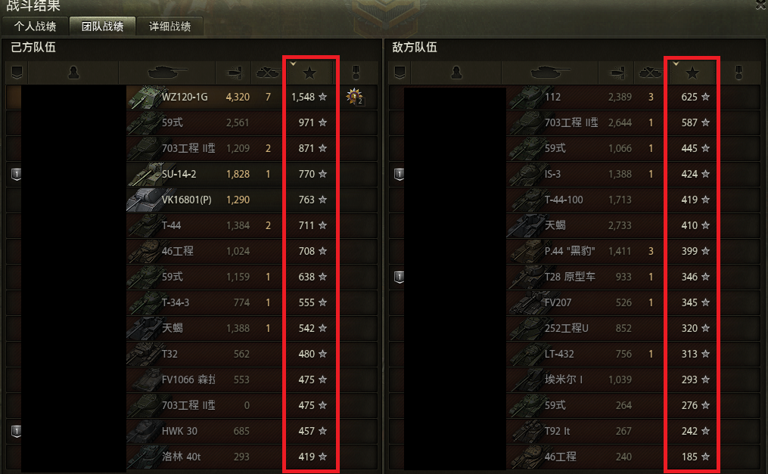Sort own team by medals icon column

(356, 73)
